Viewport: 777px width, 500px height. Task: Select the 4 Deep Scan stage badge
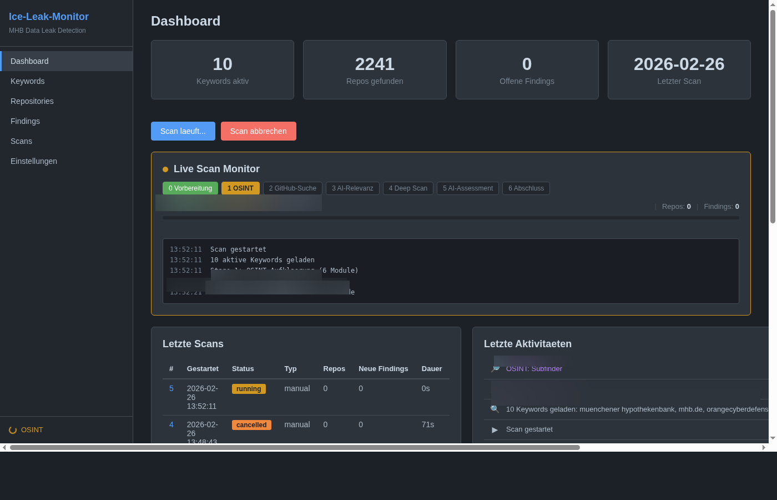tap(408, 188)
